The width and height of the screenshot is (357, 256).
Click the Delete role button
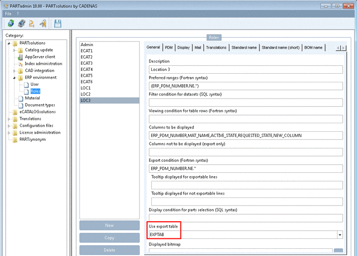point(109,250)
